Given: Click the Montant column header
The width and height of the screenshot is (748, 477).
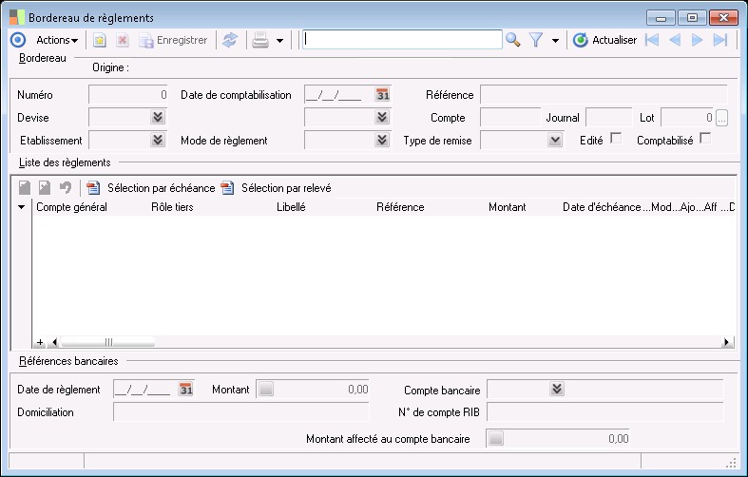Looking at the screenshot, I should (x=507, y=207).
